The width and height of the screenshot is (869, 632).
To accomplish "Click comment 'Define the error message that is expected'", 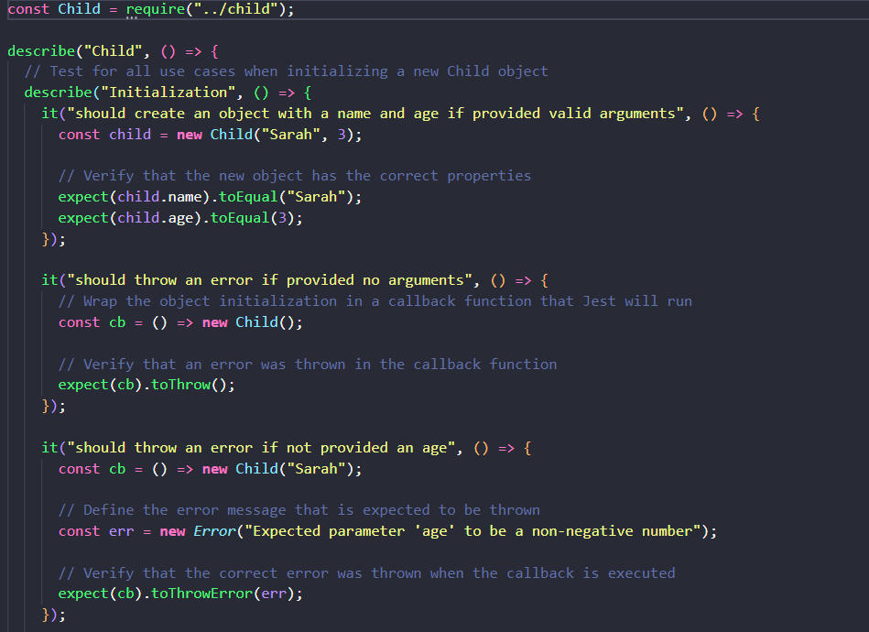I will (x=299, y=510).
